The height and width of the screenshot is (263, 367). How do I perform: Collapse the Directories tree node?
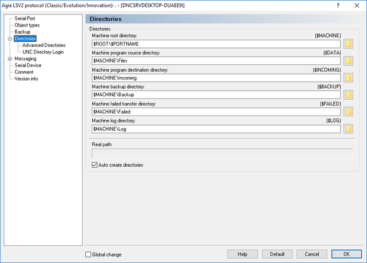click(10, 38)
